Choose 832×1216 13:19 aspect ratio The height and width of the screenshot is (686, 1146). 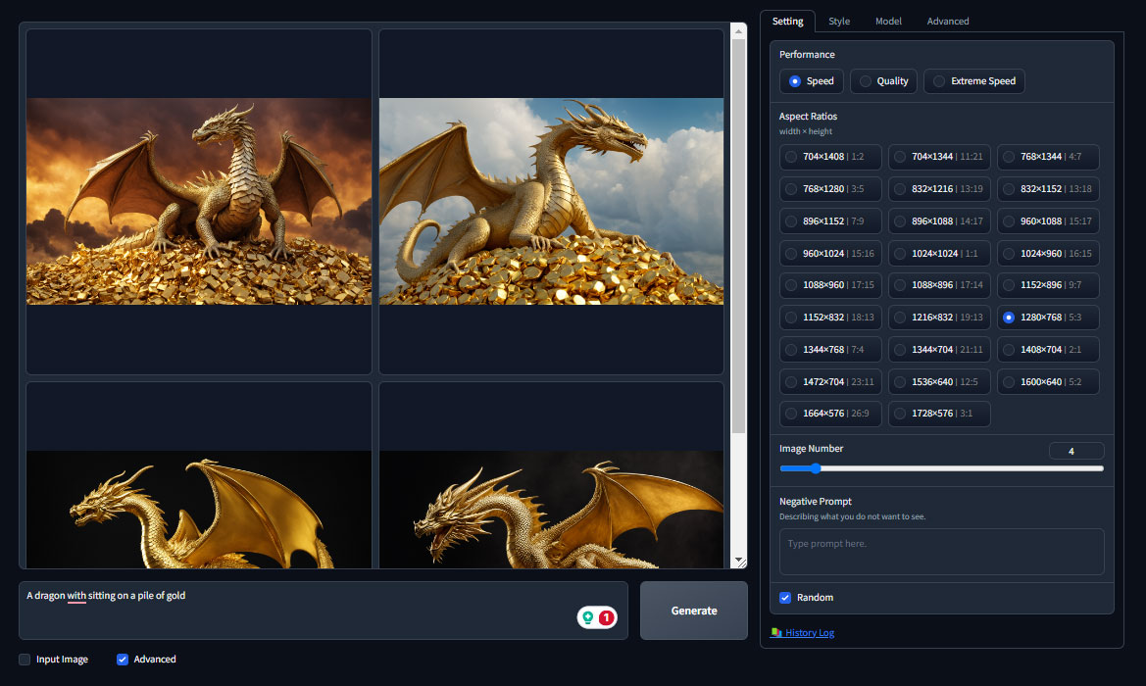(x=939, y=188)
